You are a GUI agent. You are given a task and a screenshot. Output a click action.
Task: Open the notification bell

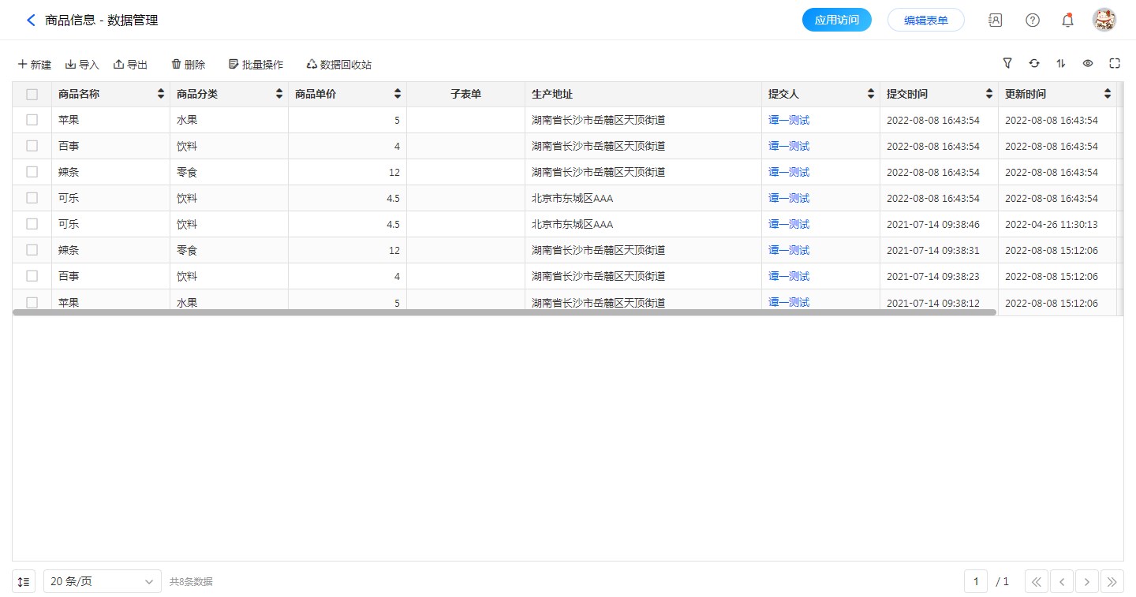[1067, 21]
